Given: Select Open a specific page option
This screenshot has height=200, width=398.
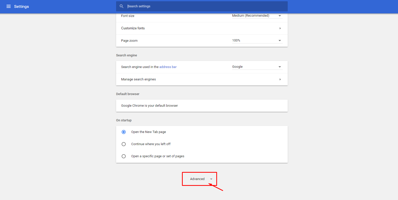Looking at the screenshot, I should click(x=124, y=156).
